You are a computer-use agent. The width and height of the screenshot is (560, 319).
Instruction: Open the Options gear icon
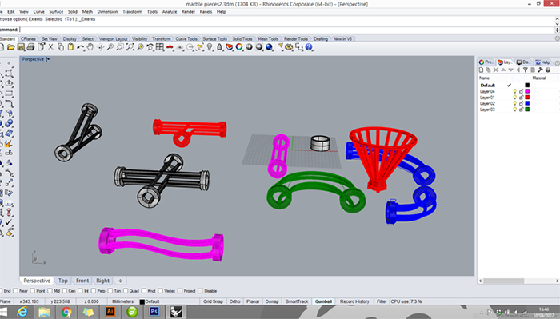pos(289,47)
